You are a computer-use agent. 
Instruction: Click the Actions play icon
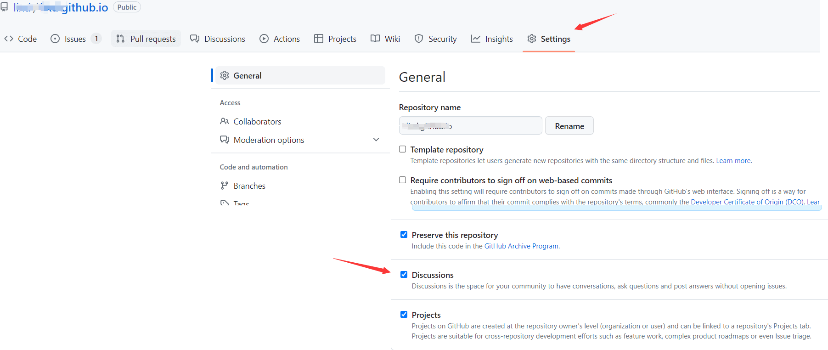pos(264,39)
